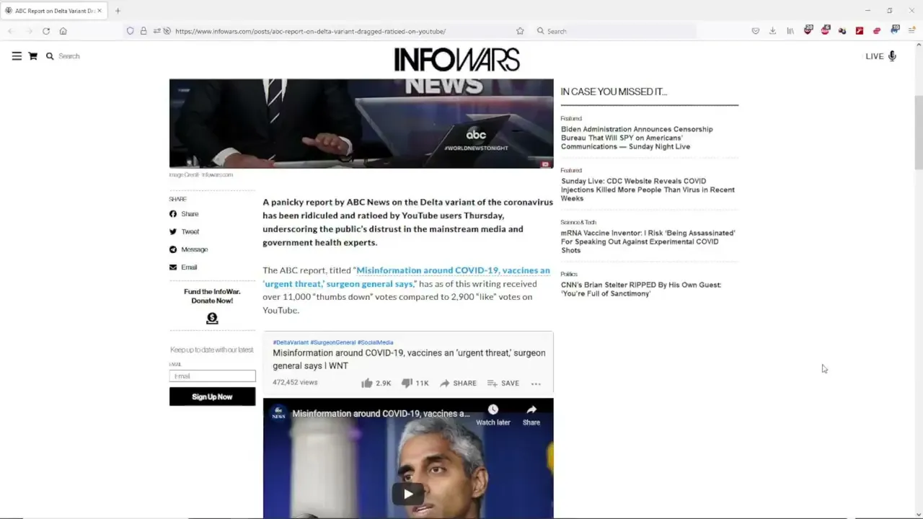Click the Firefox search box

pos(615,31)
